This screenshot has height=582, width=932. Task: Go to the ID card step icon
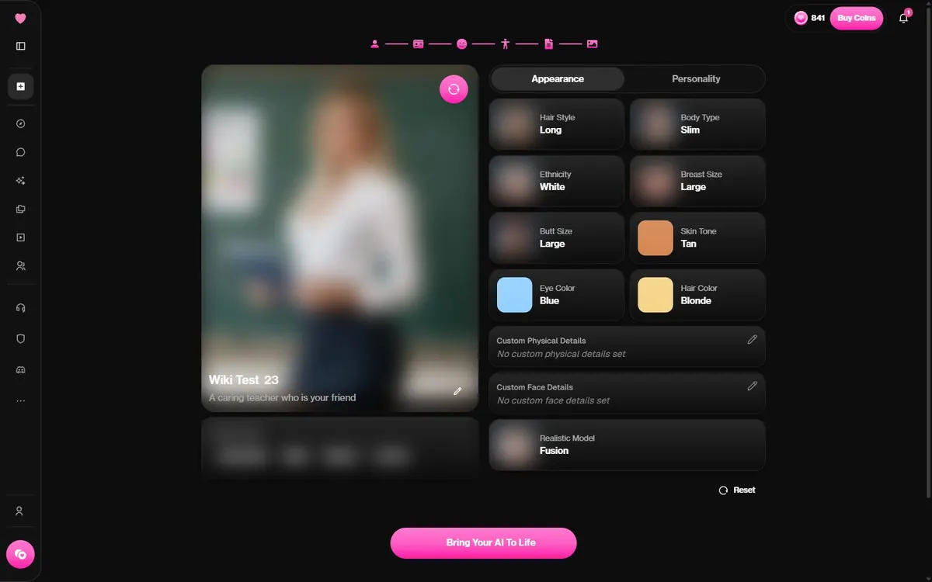[418, 44]
